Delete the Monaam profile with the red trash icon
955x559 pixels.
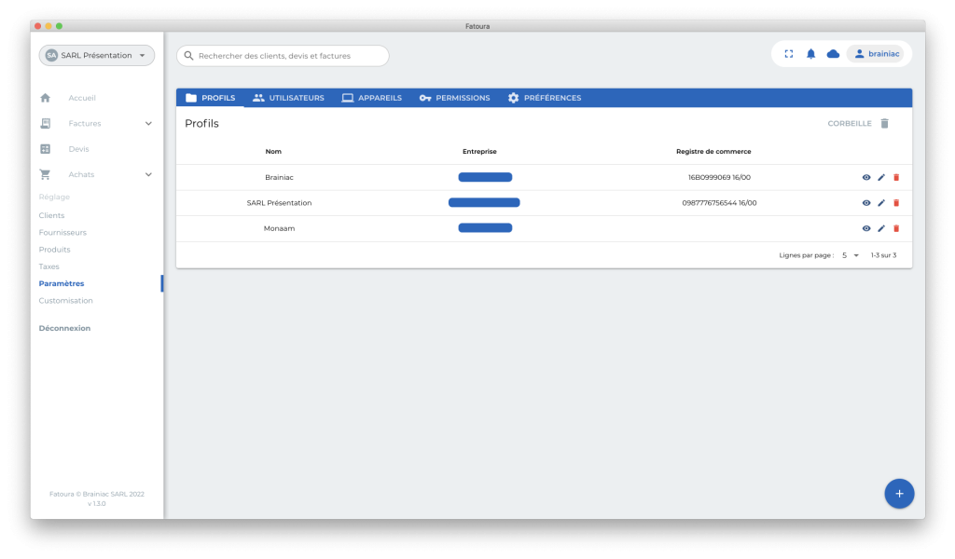[895, 227]
